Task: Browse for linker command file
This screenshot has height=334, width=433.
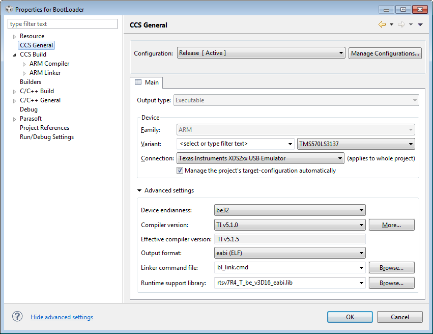Action: pos(392,267)
